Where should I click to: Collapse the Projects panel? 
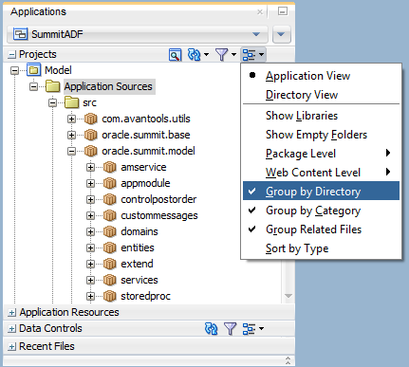(12, 55)
